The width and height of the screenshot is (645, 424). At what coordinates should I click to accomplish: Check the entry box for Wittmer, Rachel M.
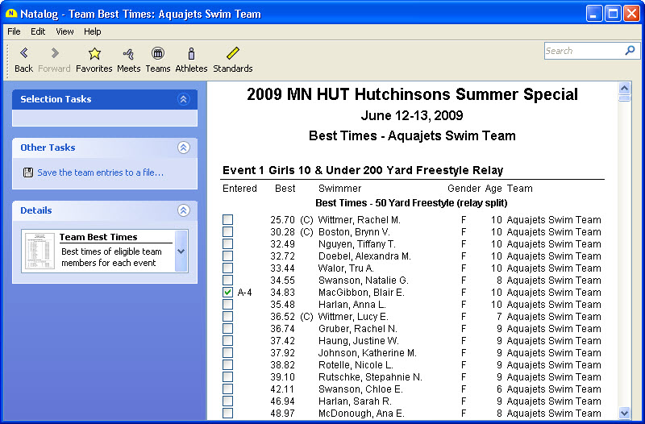(x=228, y=220)
